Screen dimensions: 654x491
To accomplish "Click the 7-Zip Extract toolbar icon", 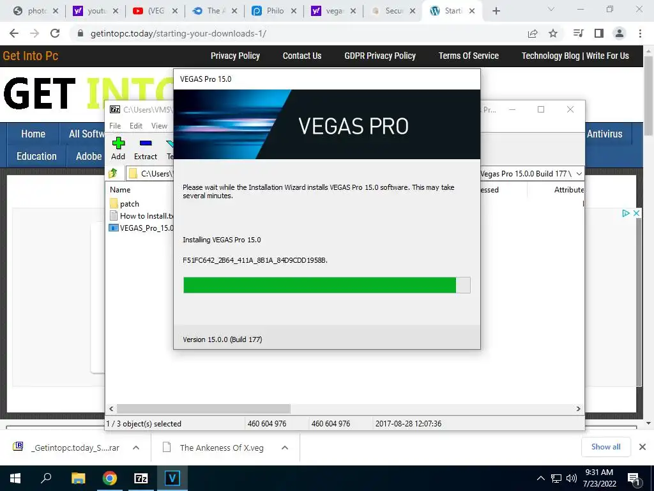I will tap(146, 143).
